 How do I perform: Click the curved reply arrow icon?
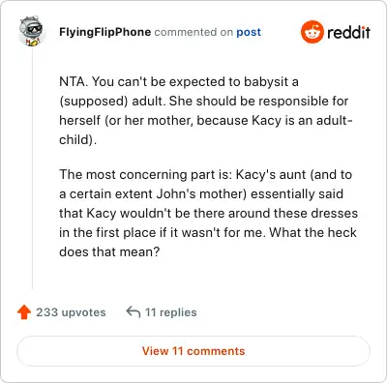click(134, 312)
